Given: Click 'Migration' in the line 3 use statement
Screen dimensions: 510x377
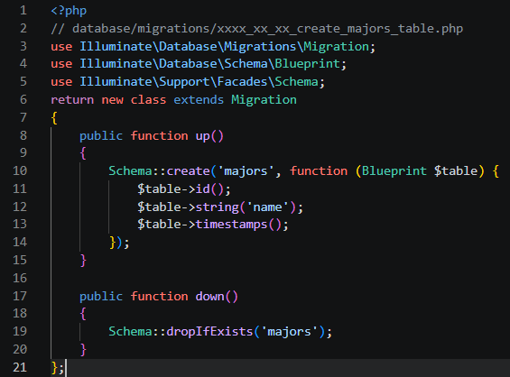Looking at the screenshot, I should pyautogui.click(x=336, y=47).
